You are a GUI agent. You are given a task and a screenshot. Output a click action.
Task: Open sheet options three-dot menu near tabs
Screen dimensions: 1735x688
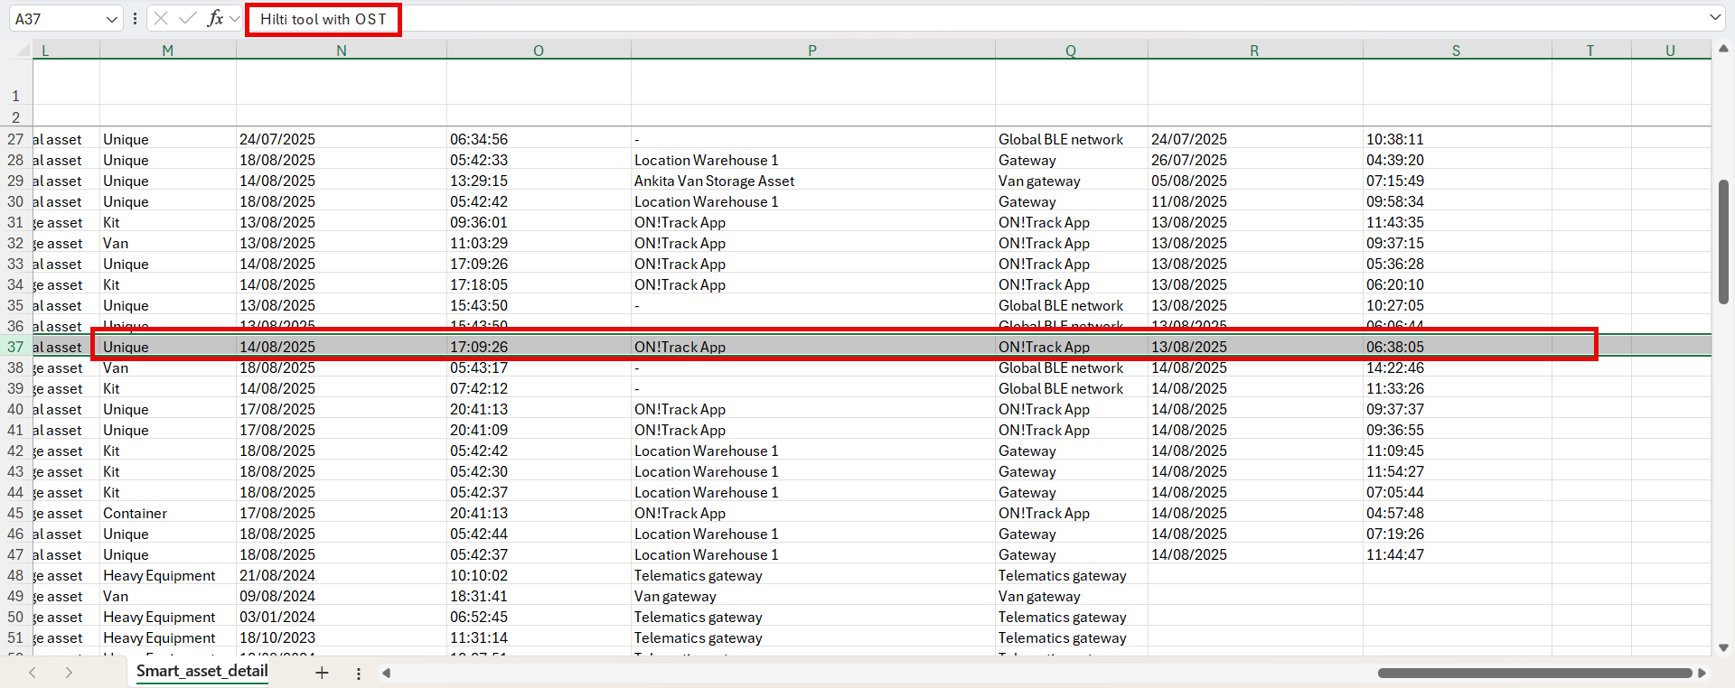click(x=359, y=674)
